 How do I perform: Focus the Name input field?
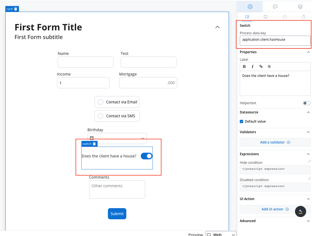coord(86,62)
